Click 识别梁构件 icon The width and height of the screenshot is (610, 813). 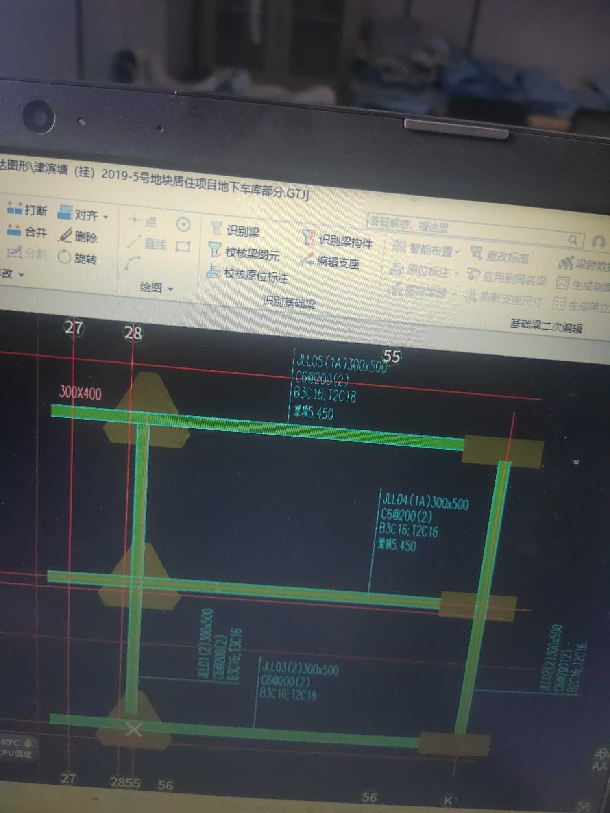[309, 237]
